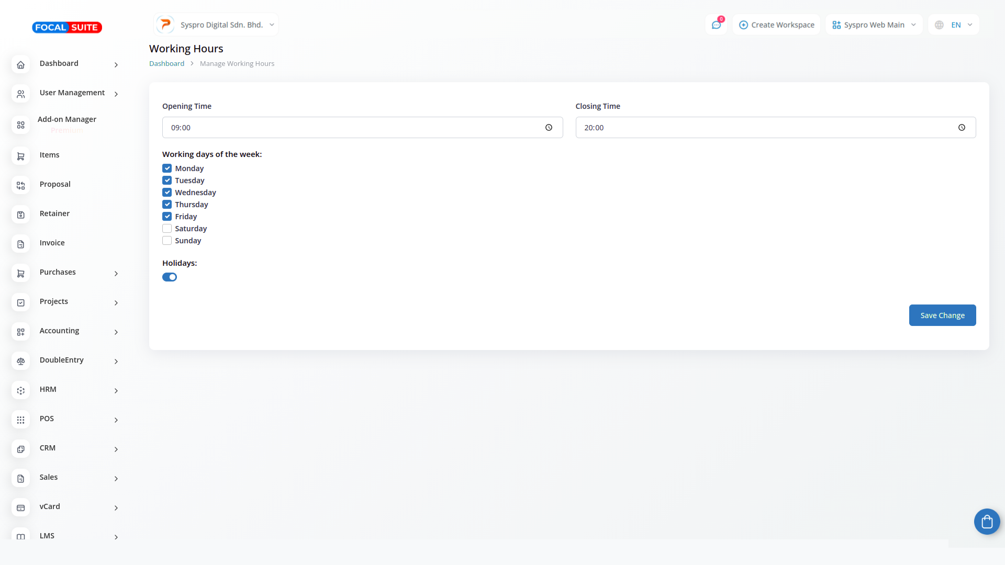Screen dimensions: 1005x565
Task: Uncheck the Monday checkbox
Action: click(x=167, y=168)
